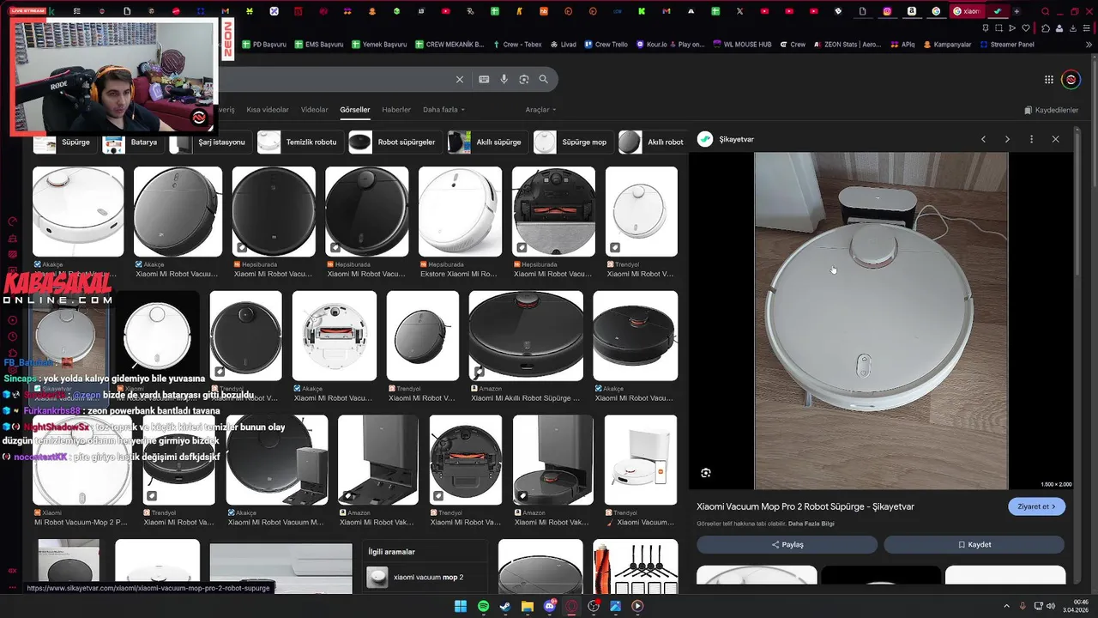Select related search xiaomi vacuum mop 2
Screen dimensions: 1098x618
tap(426, 578)
